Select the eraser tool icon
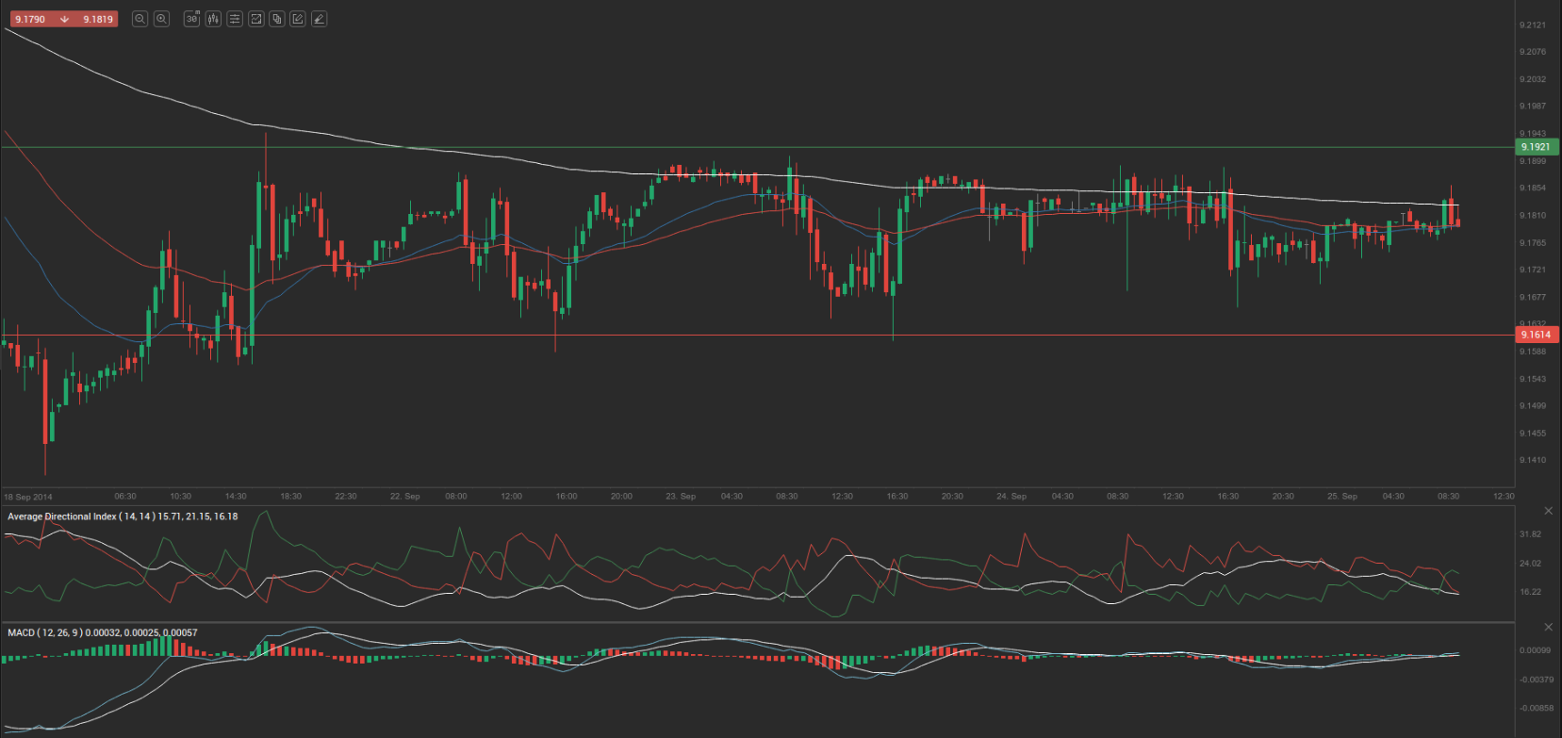Viewport: 1562px width, 738px height. click(x=320, y=19)
